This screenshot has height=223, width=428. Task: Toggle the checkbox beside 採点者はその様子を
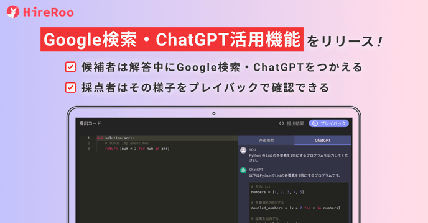70,87
